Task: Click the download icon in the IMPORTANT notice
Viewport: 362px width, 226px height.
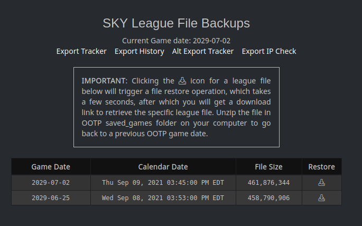Action: (182, 81)
